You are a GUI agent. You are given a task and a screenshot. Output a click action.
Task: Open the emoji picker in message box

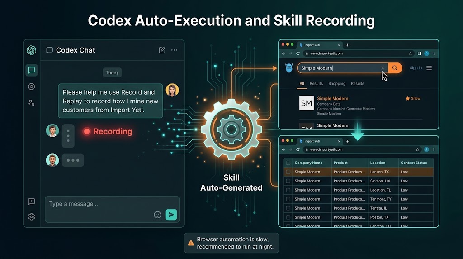157,215
